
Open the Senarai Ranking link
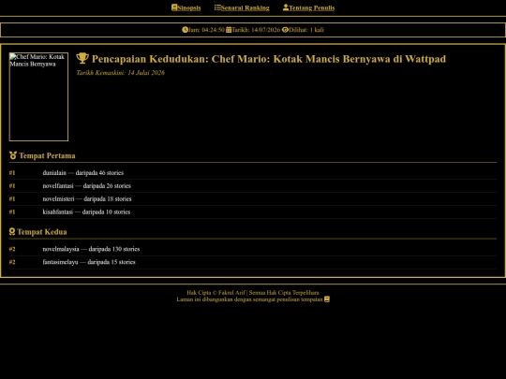click(242, 7)
